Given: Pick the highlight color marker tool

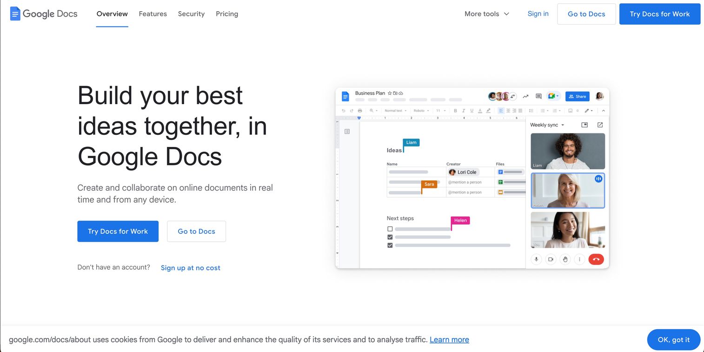Looking at the screenshot, I should 488,111.
